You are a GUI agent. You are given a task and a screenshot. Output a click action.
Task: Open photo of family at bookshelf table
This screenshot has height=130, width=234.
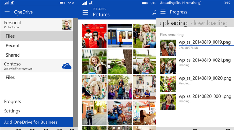pos(144,87)
